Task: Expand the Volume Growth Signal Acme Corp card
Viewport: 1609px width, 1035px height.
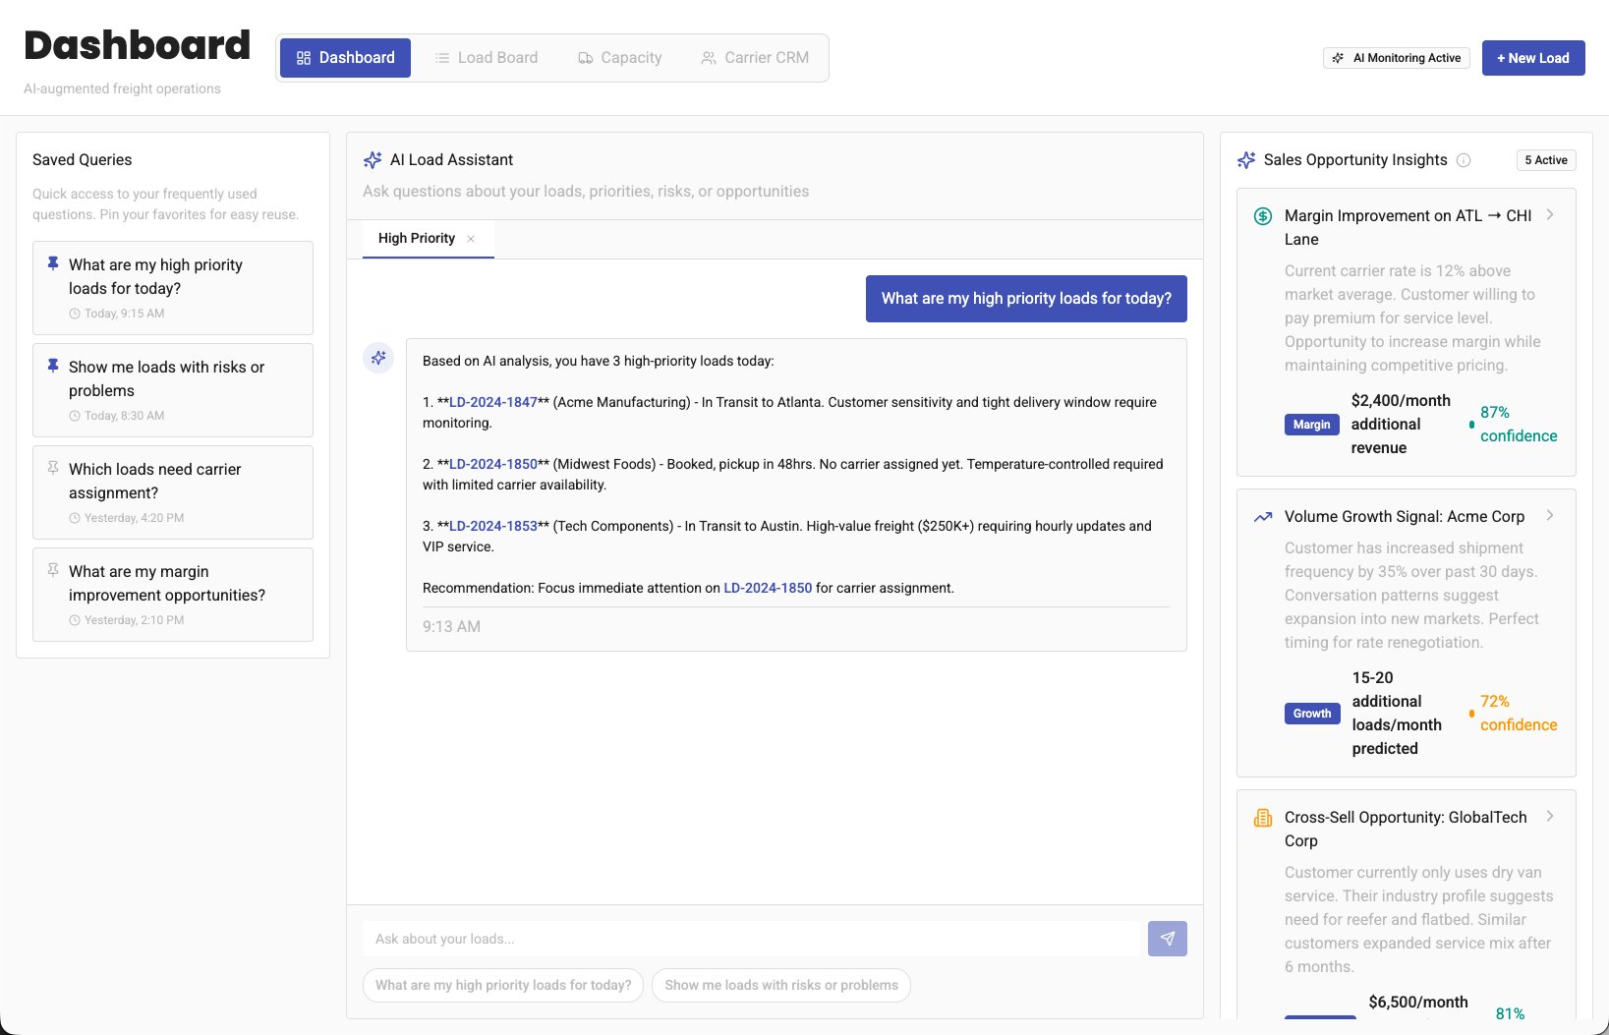Action: (1550, 516)
